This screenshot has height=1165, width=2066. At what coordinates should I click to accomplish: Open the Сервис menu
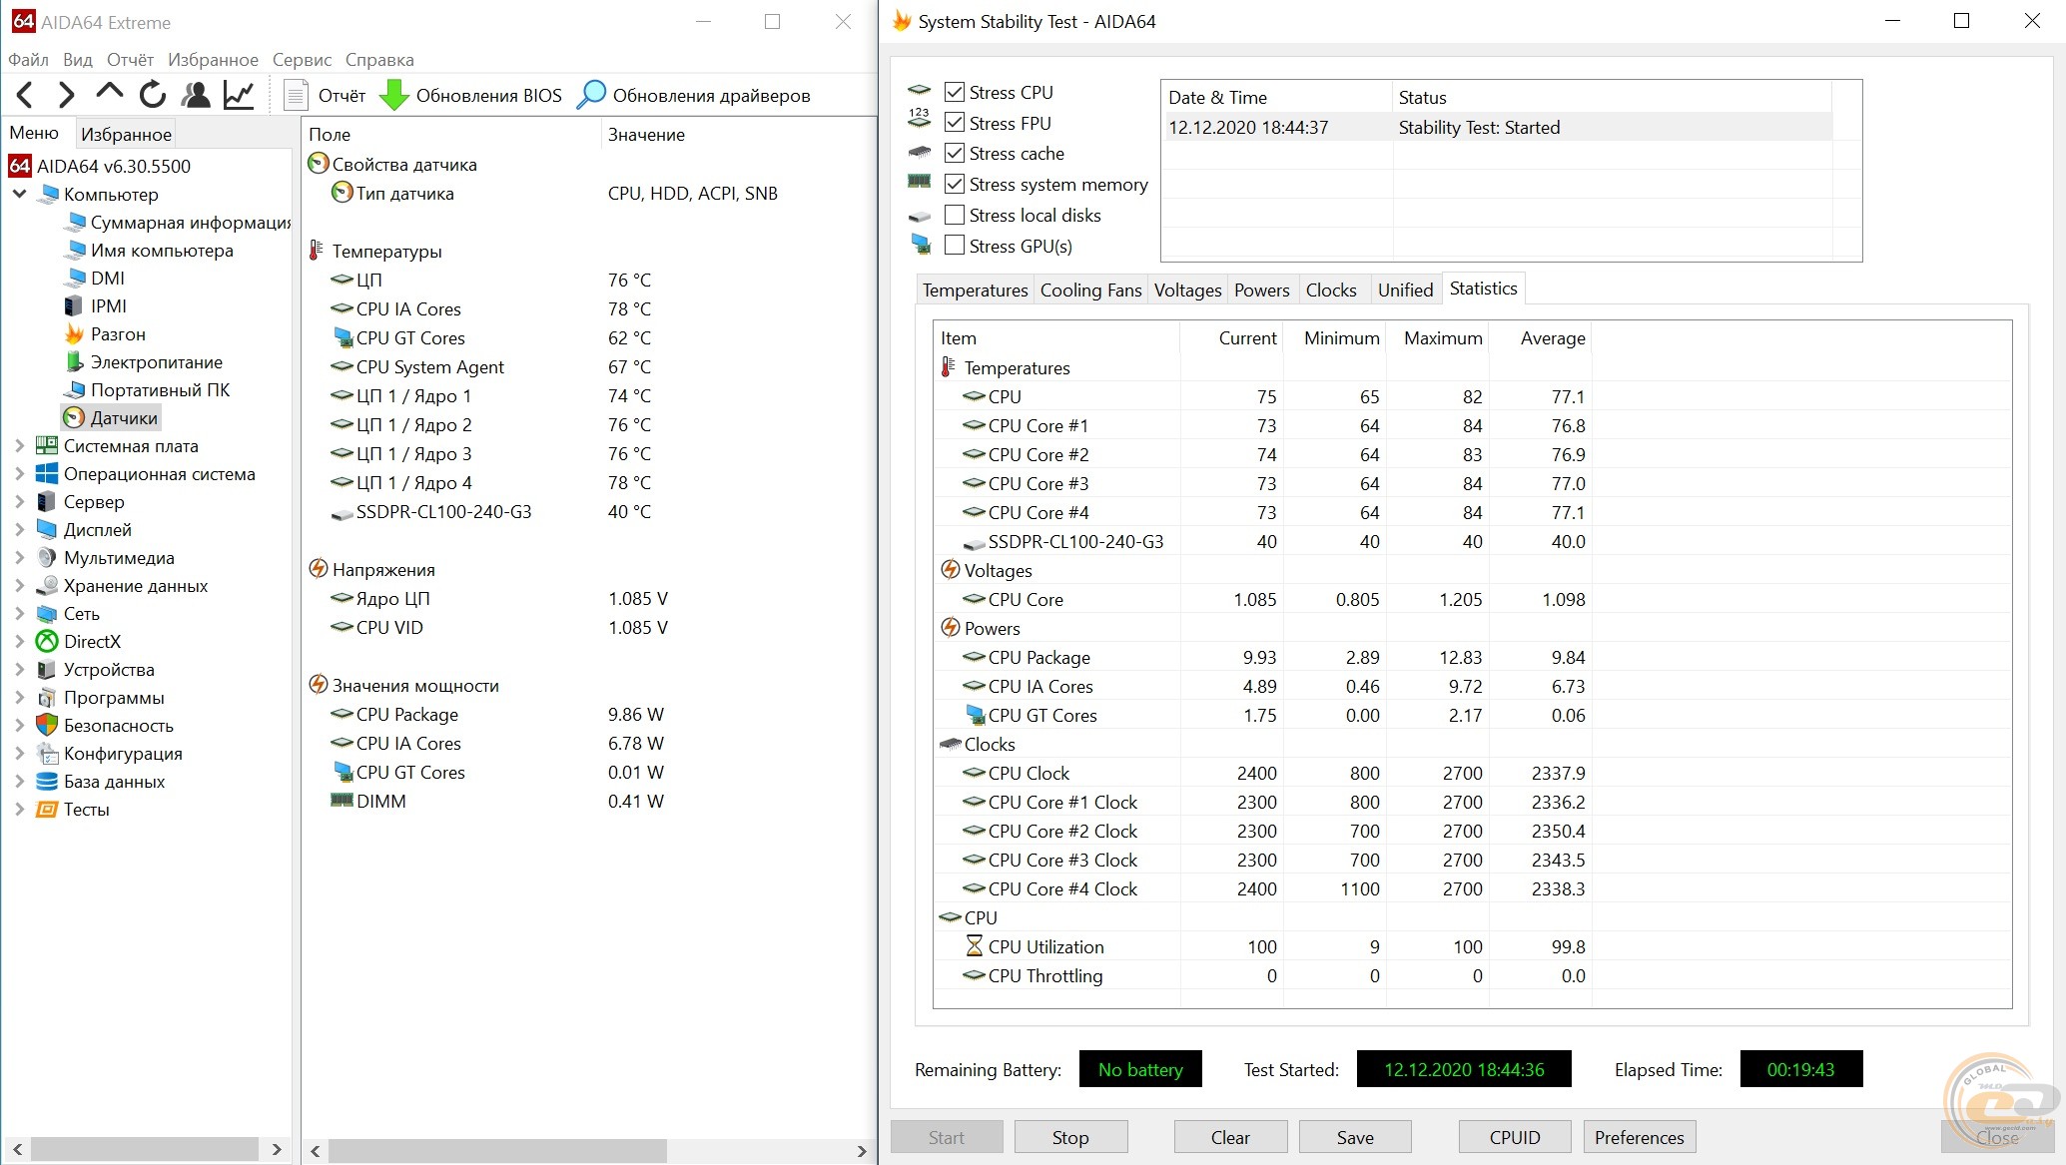(302, 60)
